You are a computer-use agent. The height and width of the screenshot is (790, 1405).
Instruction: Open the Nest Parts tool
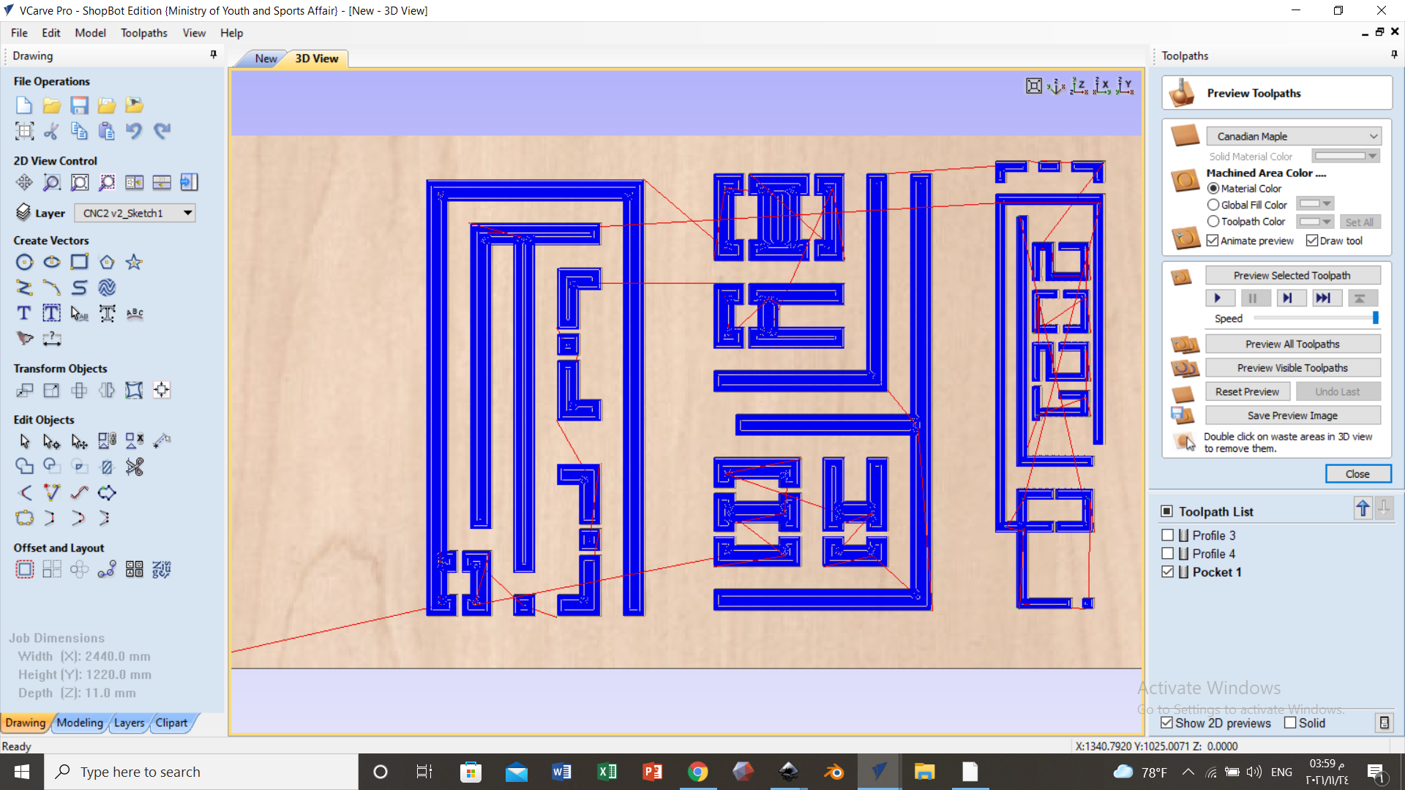(162, 569)
